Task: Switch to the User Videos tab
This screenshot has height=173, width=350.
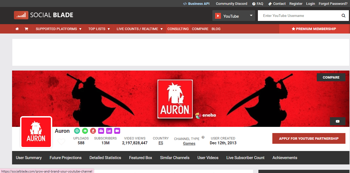Action: [x=208, y=158]
